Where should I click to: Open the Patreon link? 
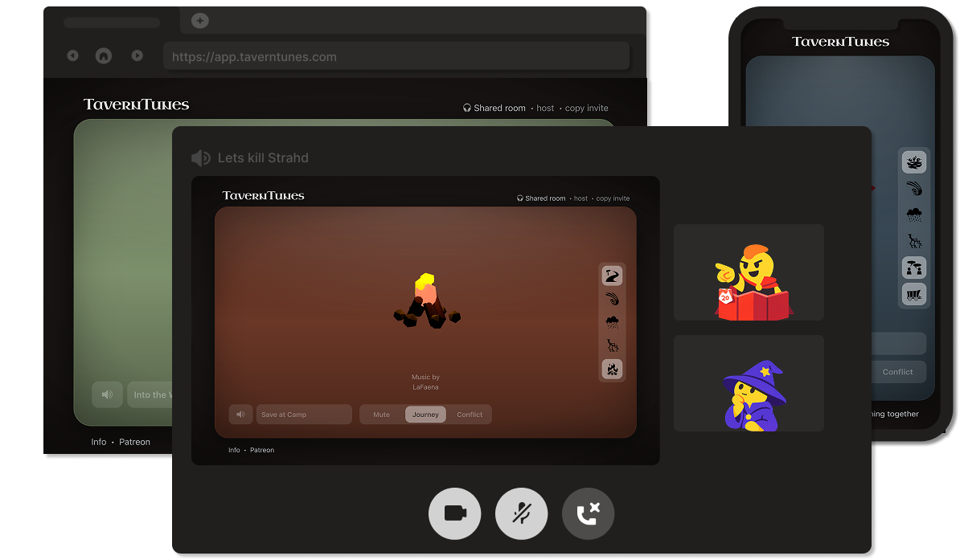[x=262, y=450]
